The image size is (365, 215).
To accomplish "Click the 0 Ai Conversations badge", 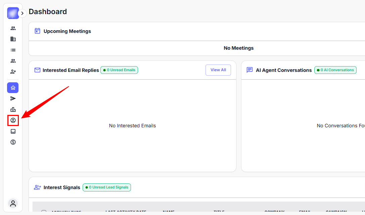I will pos(335,70).
